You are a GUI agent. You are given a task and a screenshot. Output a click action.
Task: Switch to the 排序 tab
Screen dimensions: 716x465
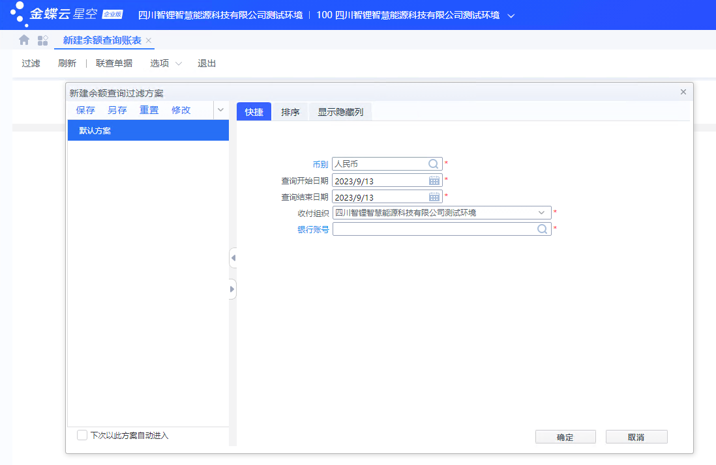click(290, 112)
